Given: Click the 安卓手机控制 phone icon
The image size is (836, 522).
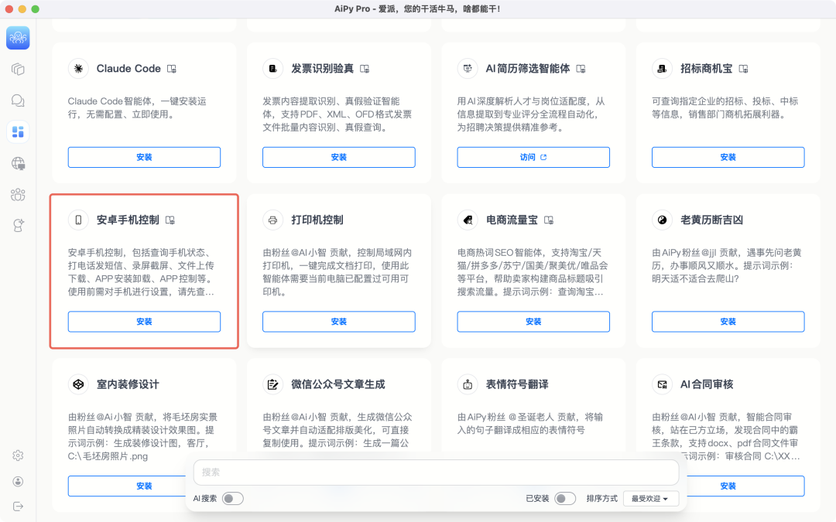Looking at the screenshot, I should [x=77, y=220].
